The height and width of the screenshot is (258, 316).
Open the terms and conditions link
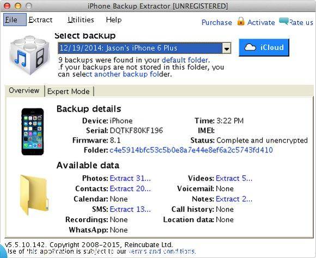[x=162, y=251]
